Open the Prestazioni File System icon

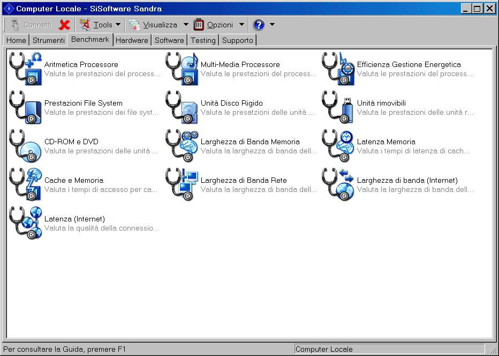pos(26,107)
